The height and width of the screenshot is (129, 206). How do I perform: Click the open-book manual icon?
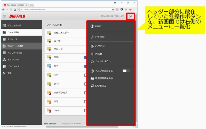(92, 79)
